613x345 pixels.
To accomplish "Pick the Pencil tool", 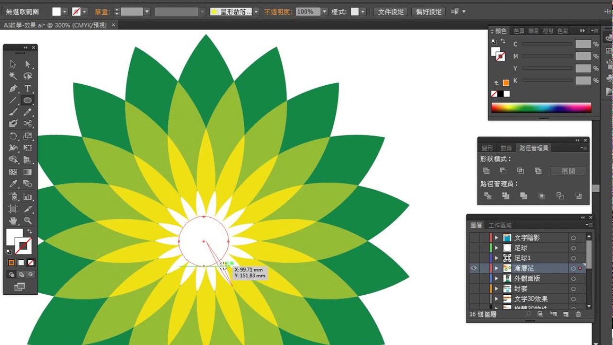I will (28, 113).
